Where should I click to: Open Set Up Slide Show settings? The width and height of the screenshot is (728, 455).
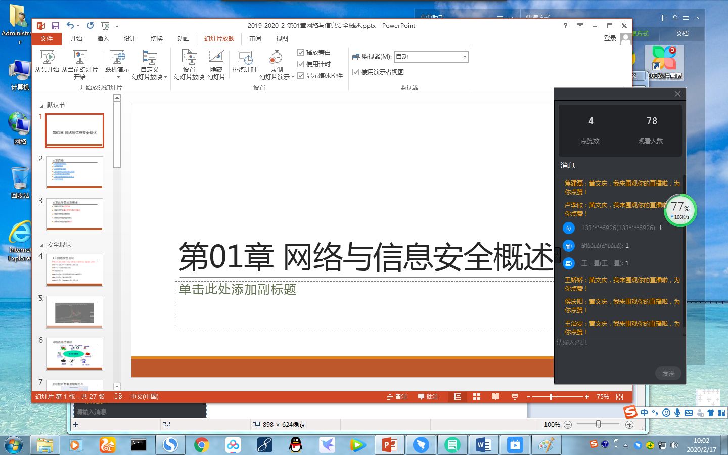189,58
